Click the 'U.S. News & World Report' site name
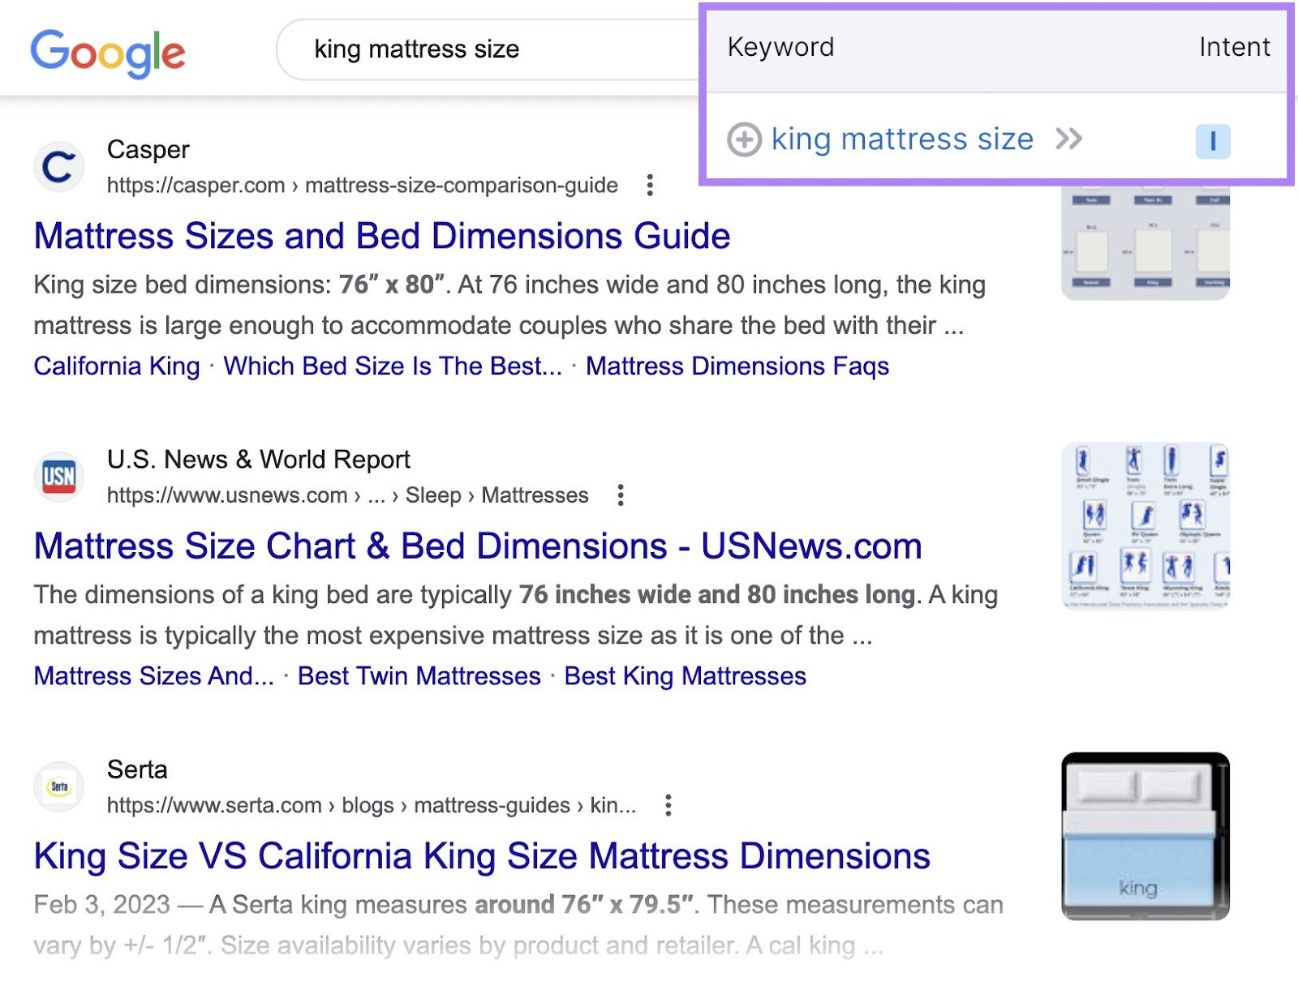 (259, 460)
